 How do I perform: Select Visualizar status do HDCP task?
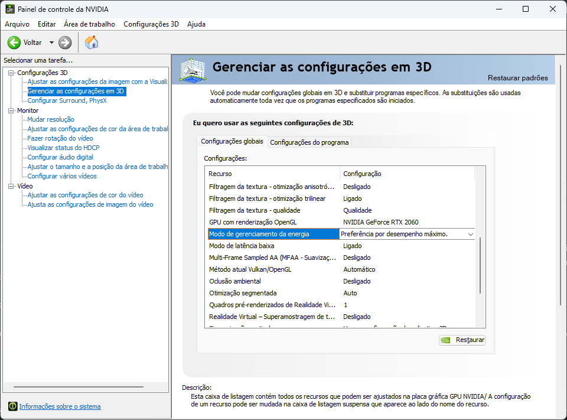pyautogui.click(x=63, y=148)
